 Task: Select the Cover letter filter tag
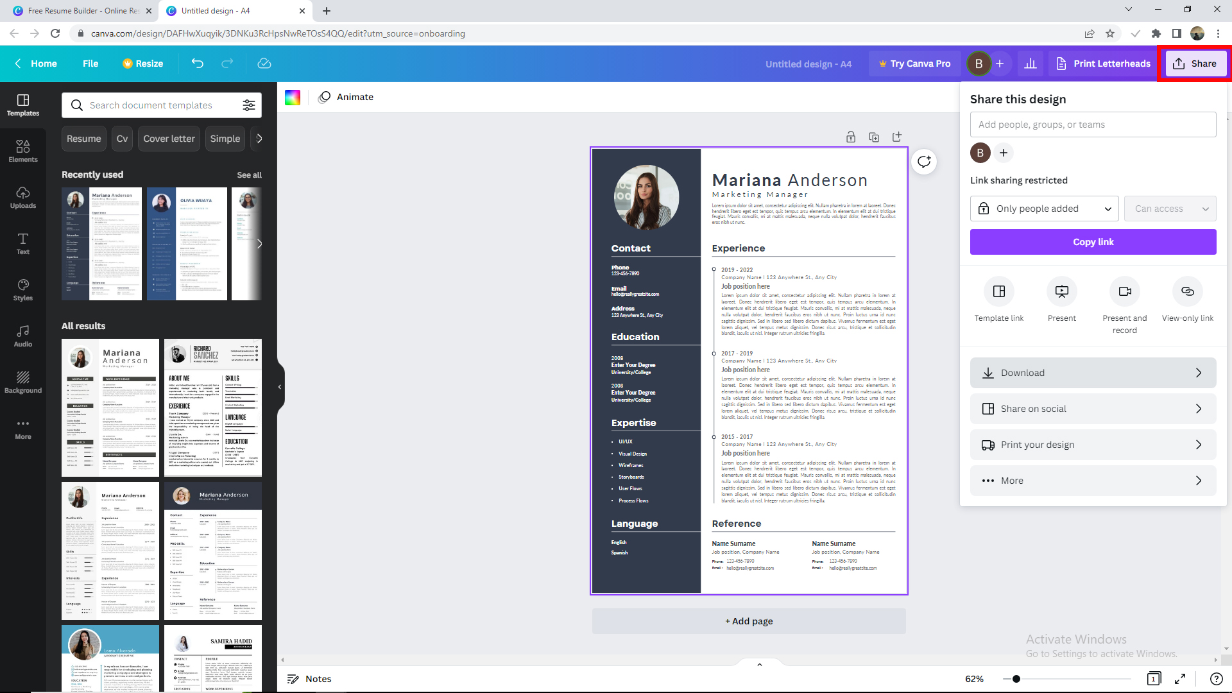click(x=168, y=138)
